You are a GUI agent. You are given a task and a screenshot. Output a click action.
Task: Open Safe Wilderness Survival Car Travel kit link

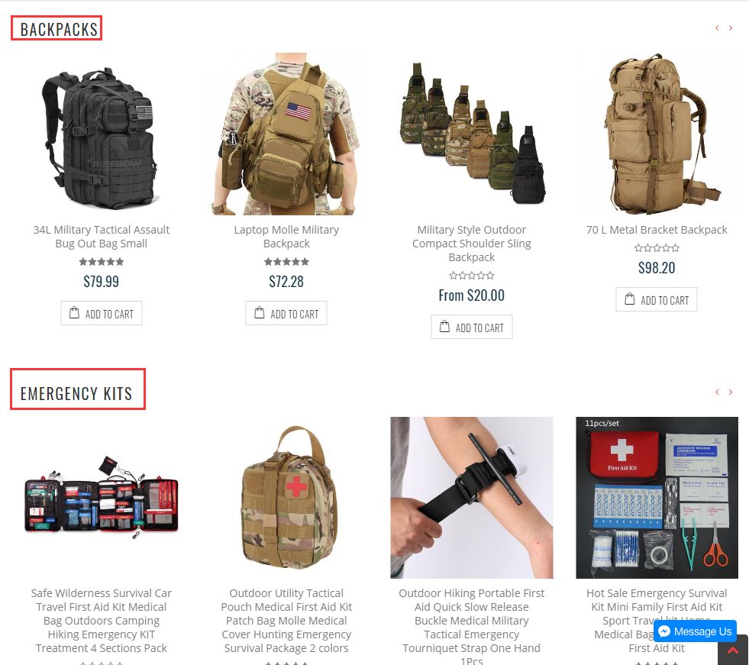[102, 621]
